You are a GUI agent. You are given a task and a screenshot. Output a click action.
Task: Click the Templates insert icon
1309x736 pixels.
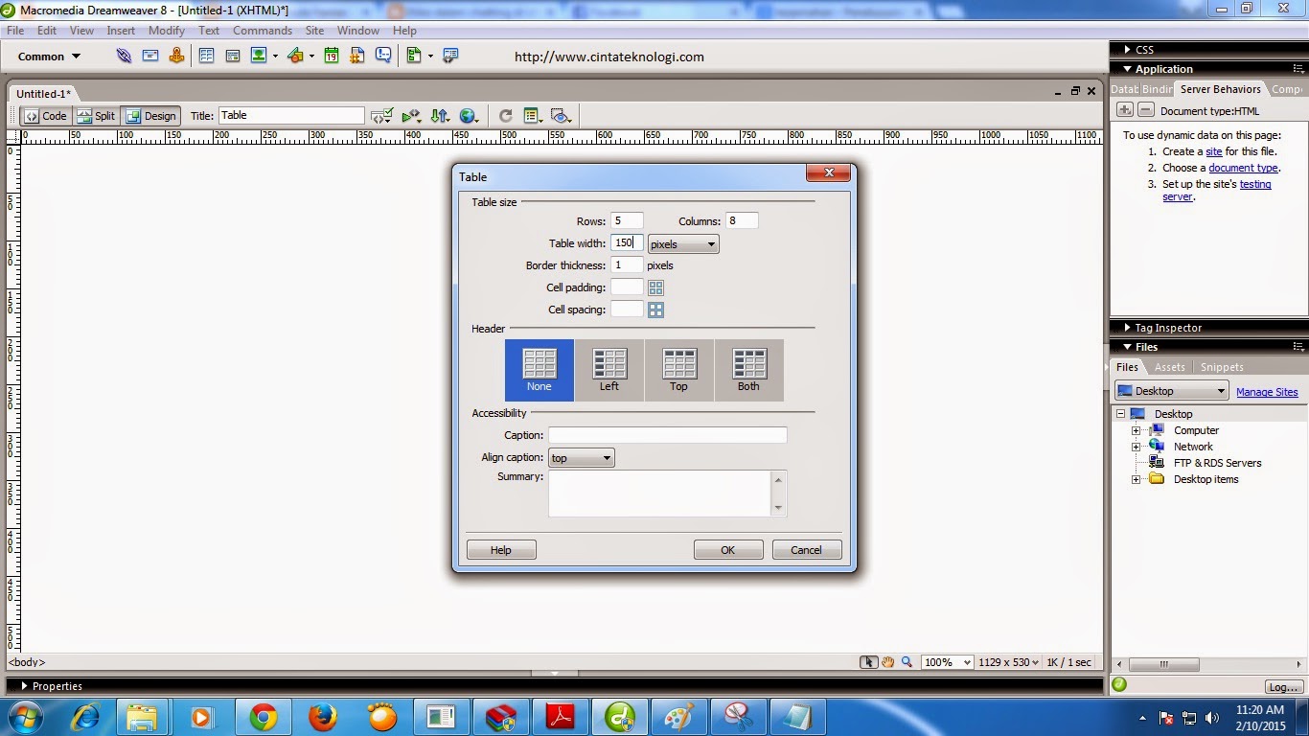click(414, 56)
